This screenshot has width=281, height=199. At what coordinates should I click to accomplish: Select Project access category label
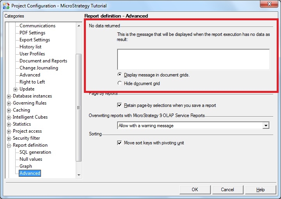point(27,131)
